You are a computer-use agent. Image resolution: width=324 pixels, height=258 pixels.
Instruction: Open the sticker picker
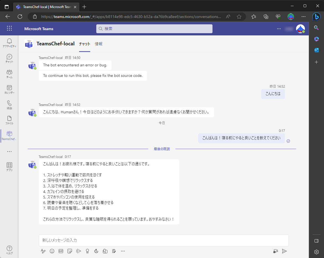[x=70, y=251]
